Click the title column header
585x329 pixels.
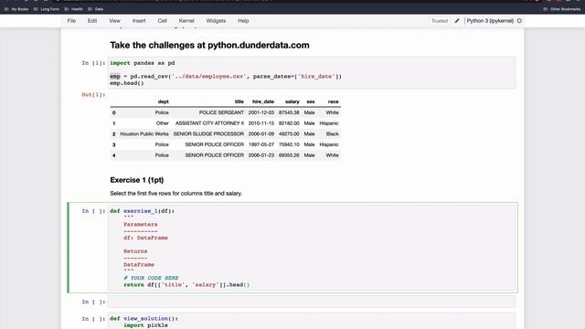tap(239, 101)
